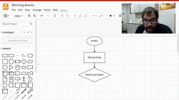Click the To Front icon
The height and width of the screenshot is (100, 179).
tap(62, 16)
